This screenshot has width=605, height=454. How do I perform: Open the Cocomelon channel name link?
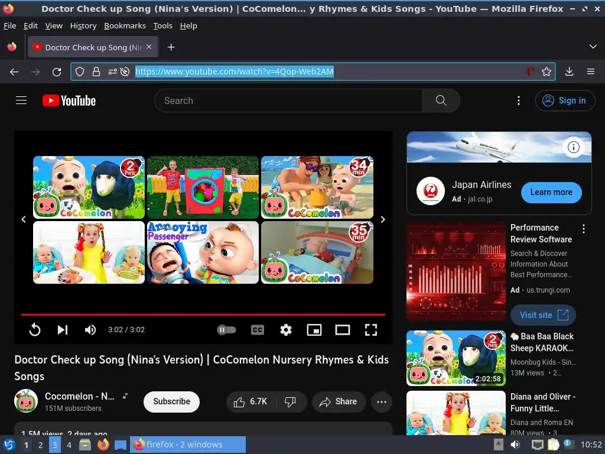click(80, 397)
